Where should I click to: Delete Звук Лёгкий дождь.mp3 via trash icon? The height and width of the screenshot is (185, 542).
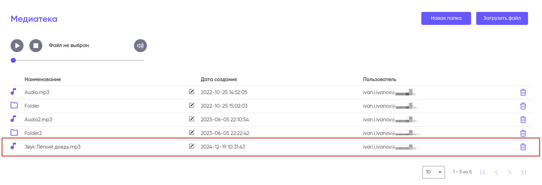(523, 147)
